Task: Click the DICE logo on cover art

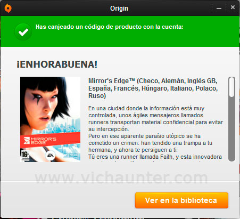Action: (x=70, y=156)
